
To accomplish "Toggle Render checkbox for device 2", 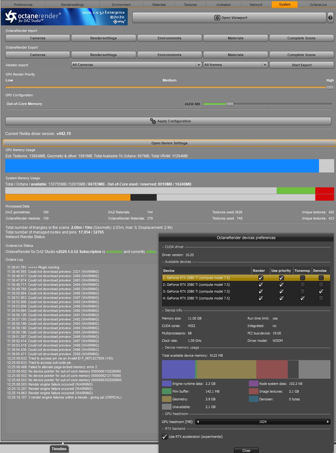I will (x=261, y=285).
